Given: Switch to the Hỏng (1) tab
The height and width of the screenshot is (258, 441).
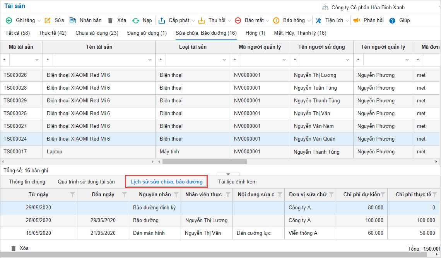Looking at the screenshot, I should [x=255, y=33].
